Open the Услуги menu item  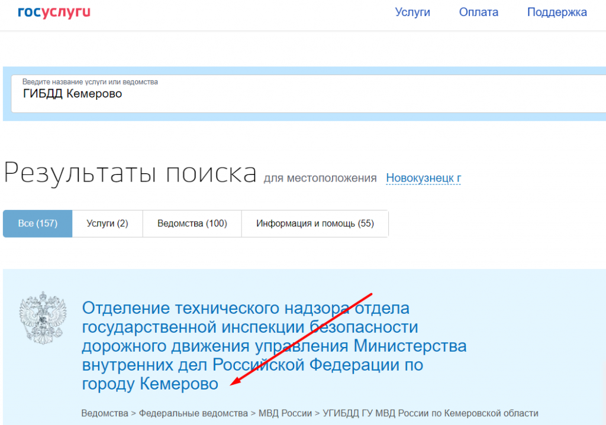click(x=412, y=12)
